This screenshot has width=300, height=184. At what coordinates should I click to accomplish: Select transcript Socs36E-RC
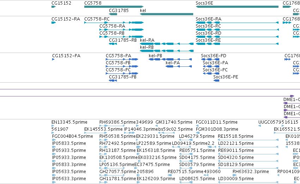pos(208,26)
